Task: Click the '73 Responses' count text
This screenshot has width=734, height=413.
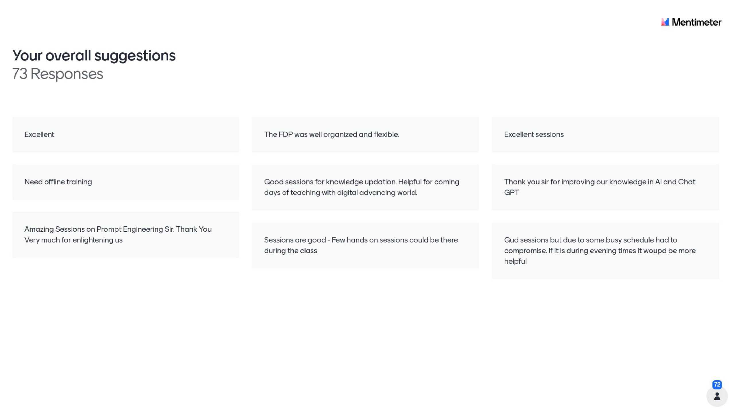Action: [57, 74]
